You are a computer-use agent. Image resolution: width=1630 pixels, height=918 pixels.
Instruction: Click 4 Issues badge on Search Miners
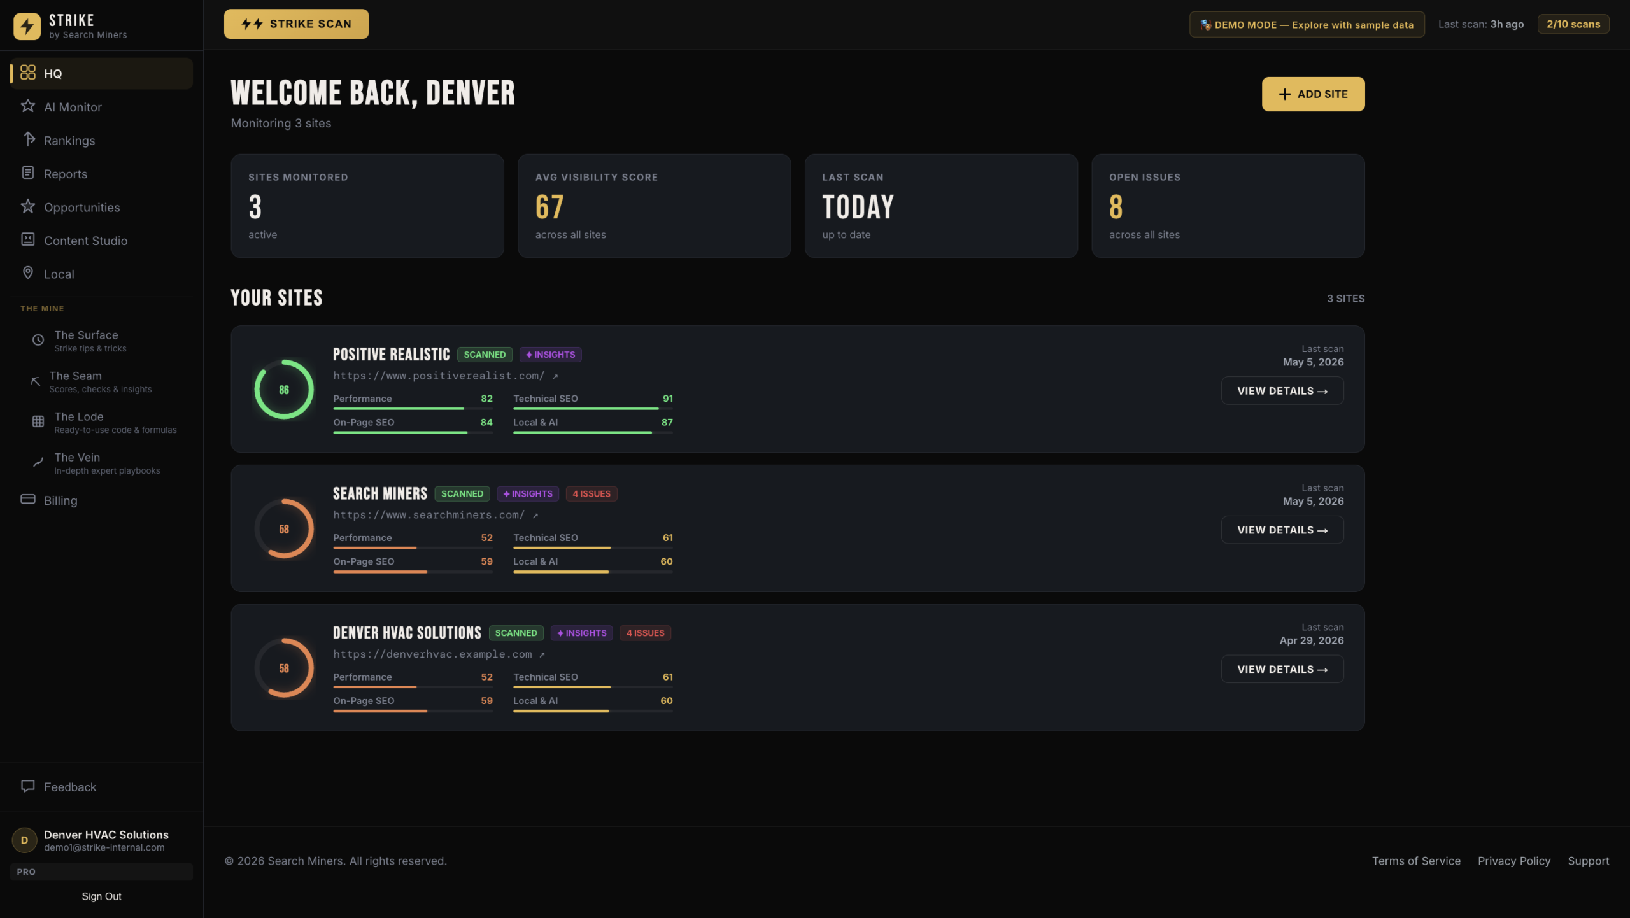[592, 494]
